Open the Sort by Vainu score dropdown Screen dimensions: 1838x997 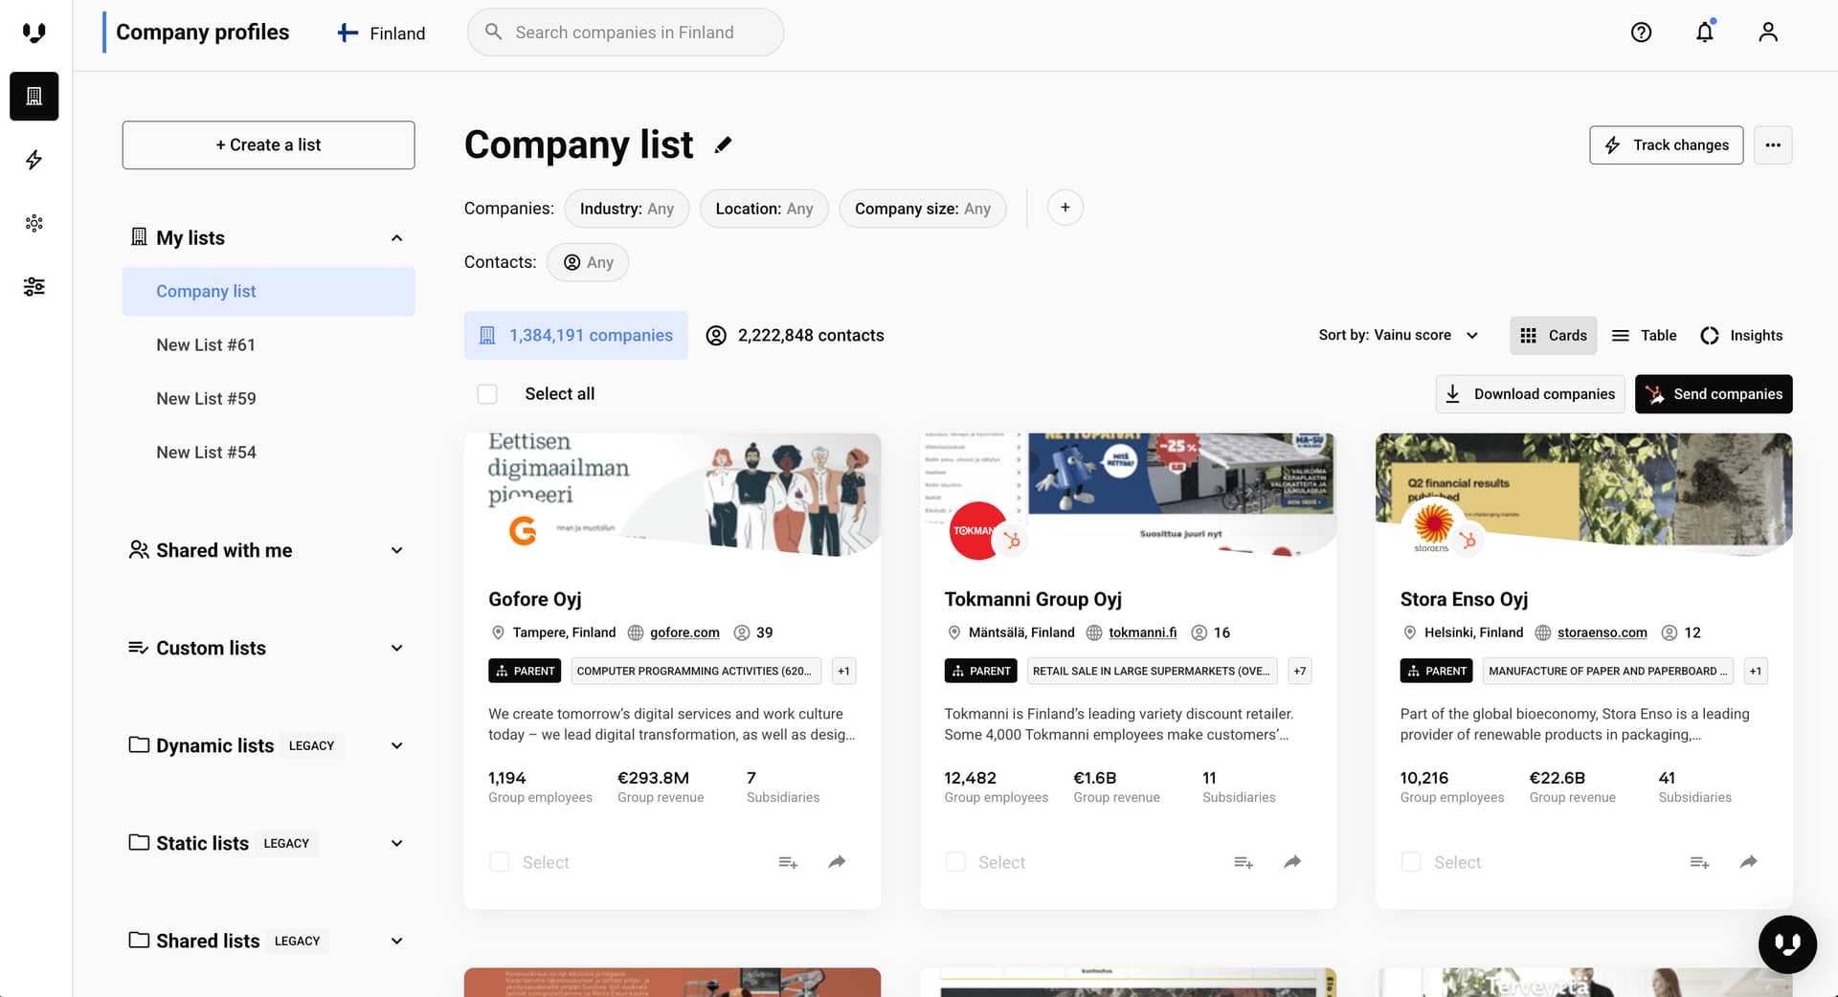pos(1399,335)
